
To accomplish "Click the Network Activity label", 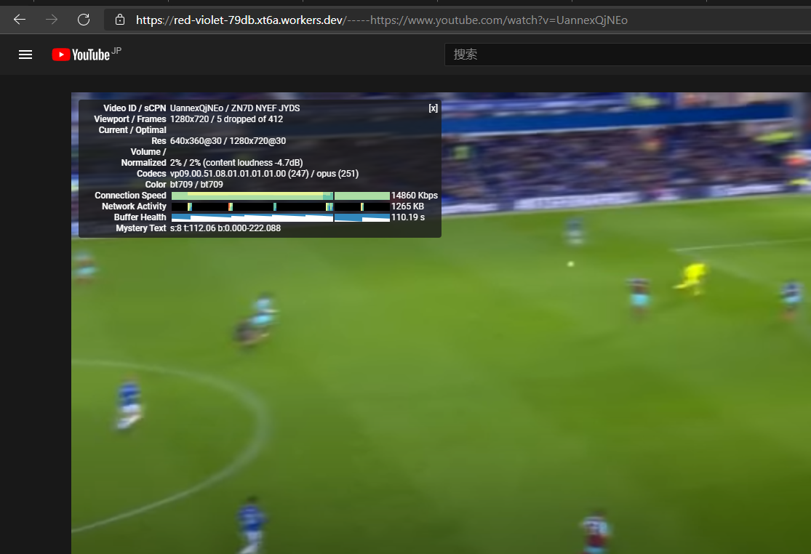I will point(134,206).
